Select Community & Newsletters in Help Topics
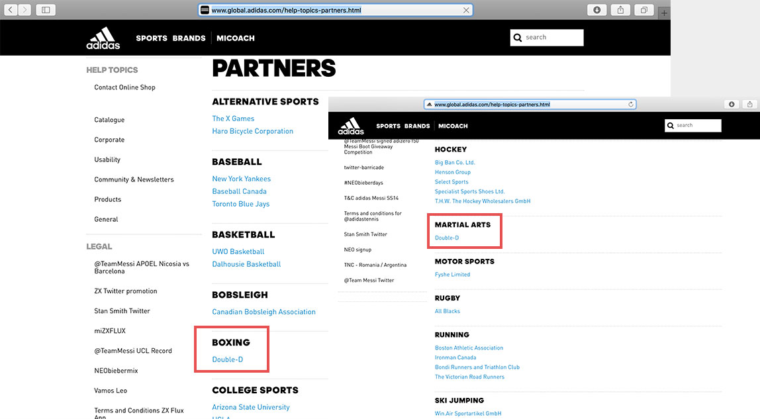The image size is (760, 419). pyautogui.click(x=134, y=179)
